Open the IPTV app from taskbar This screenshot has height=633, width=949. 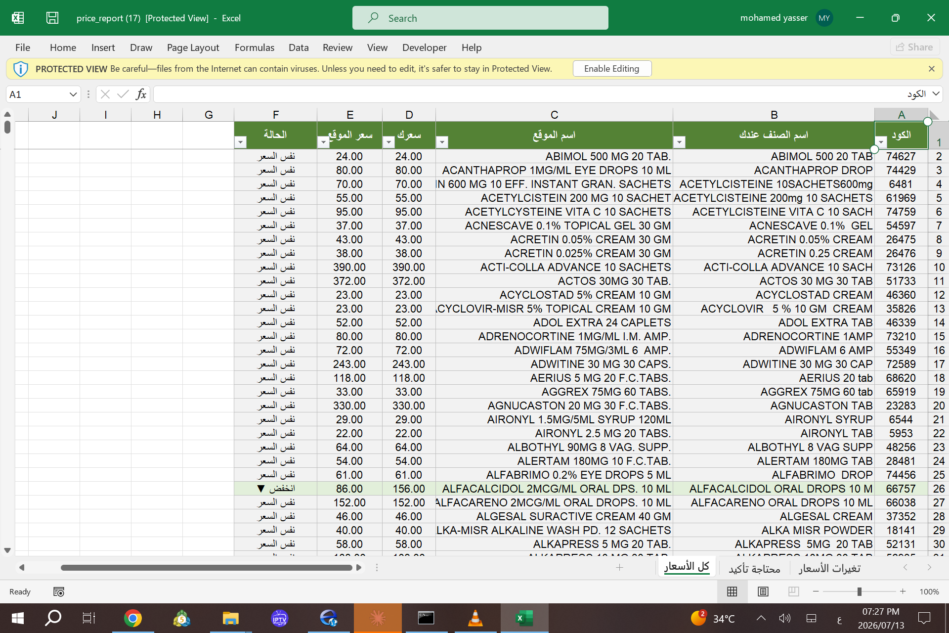(x=279, y=618)
